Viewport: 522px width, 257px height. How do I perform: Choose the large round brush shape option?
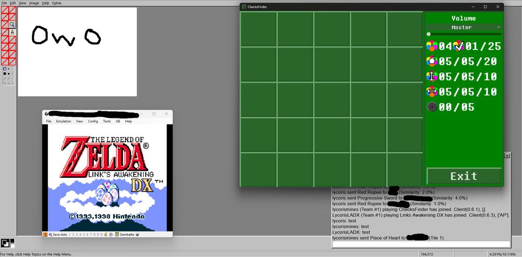(5, 69)
